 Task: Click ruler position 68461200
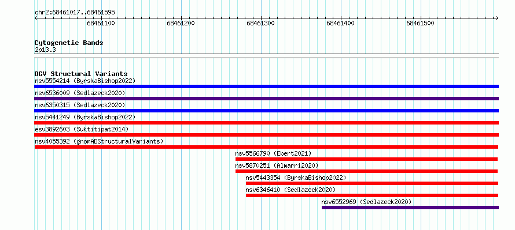[181, 23]
